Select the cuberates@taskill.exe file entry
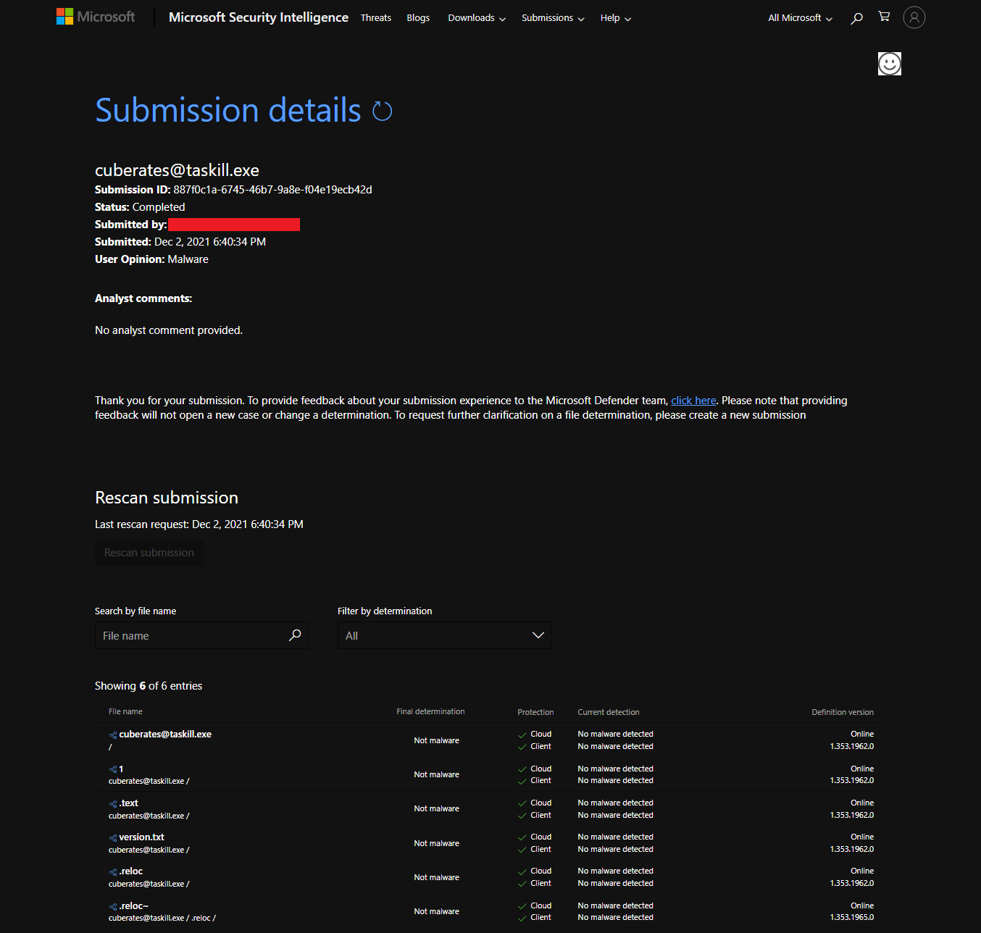981x933 pixels. click(x=165, y=735)
